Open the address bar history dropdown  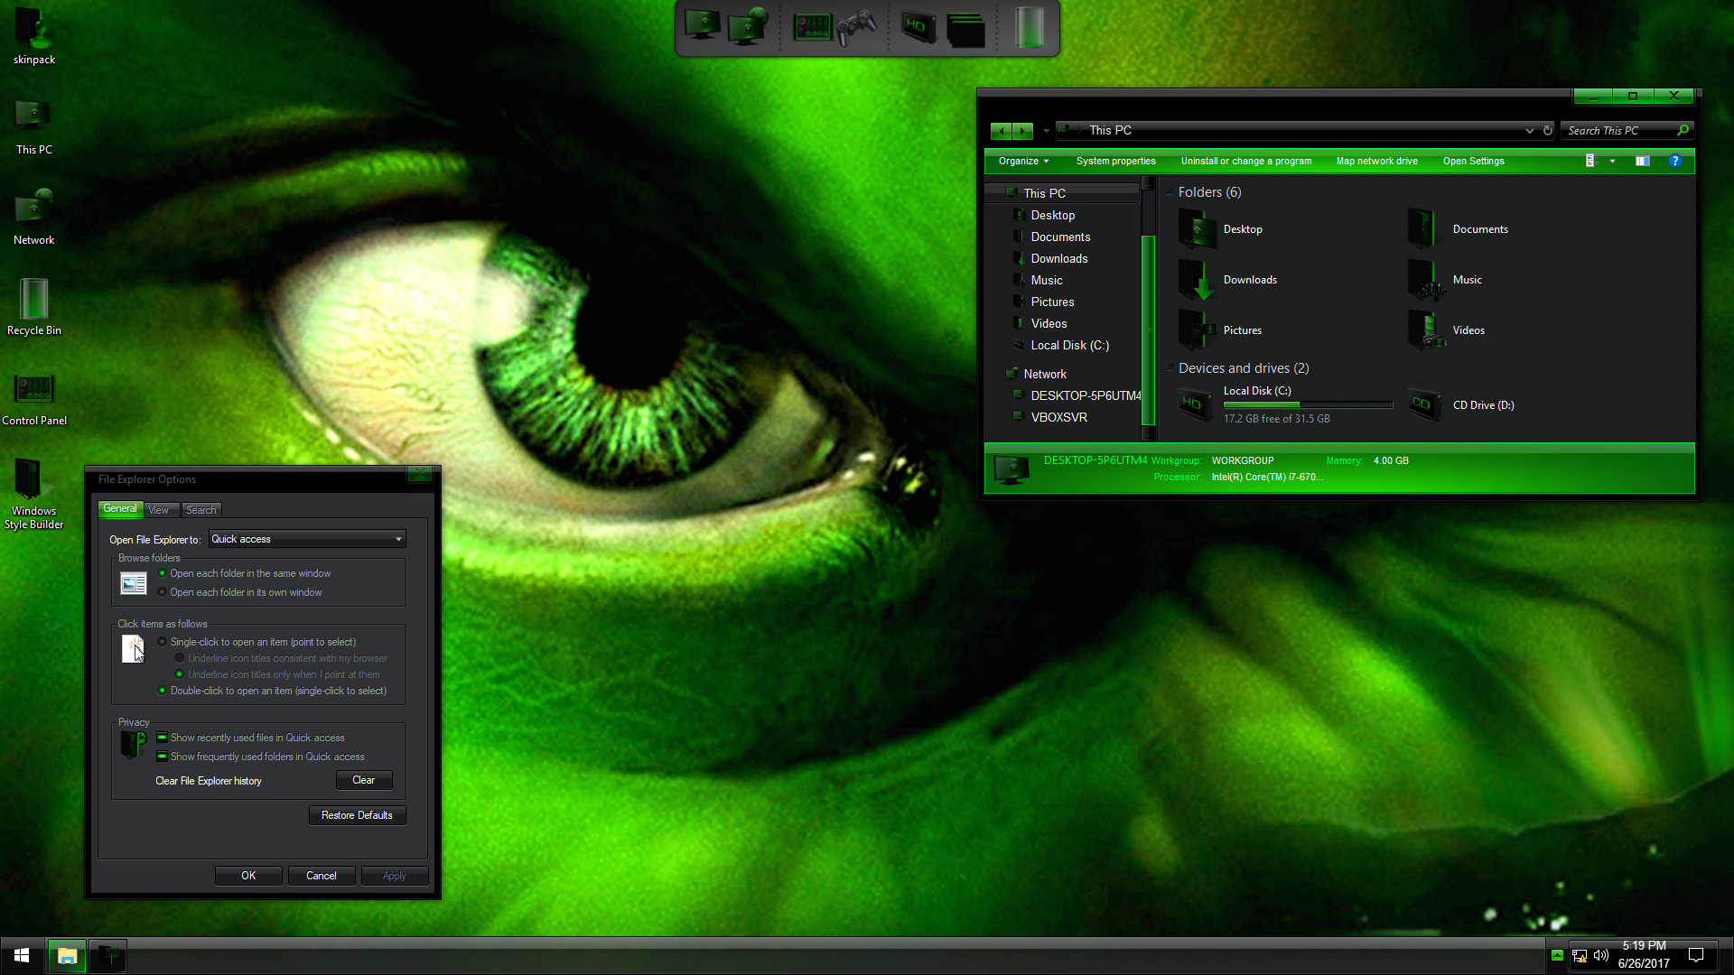pyautogui.click(x=1529, y=131)
